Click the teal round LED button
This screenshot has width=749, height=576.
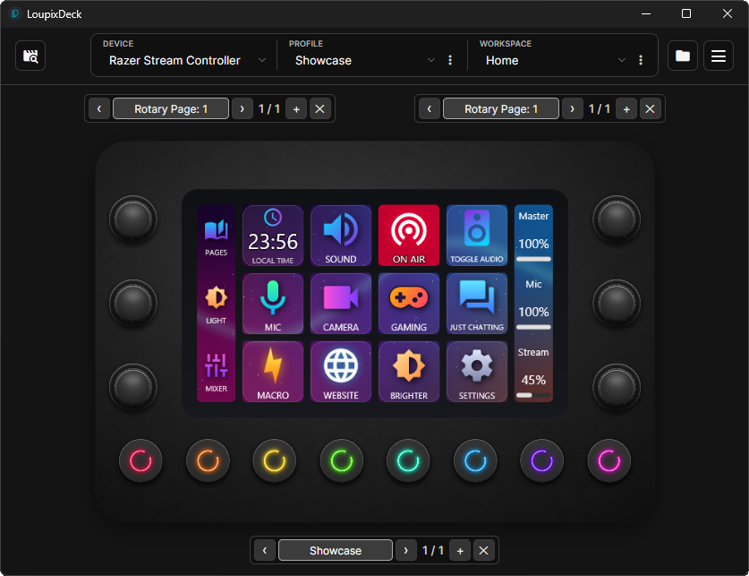point(408,460)
